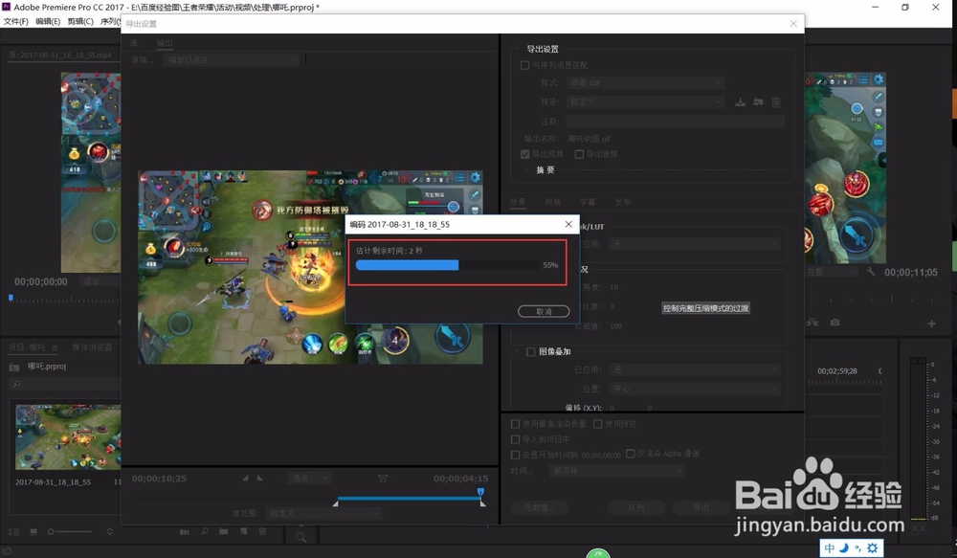Click the new item icon
Viewport: 957px width, 558px height.
(243, 532)
